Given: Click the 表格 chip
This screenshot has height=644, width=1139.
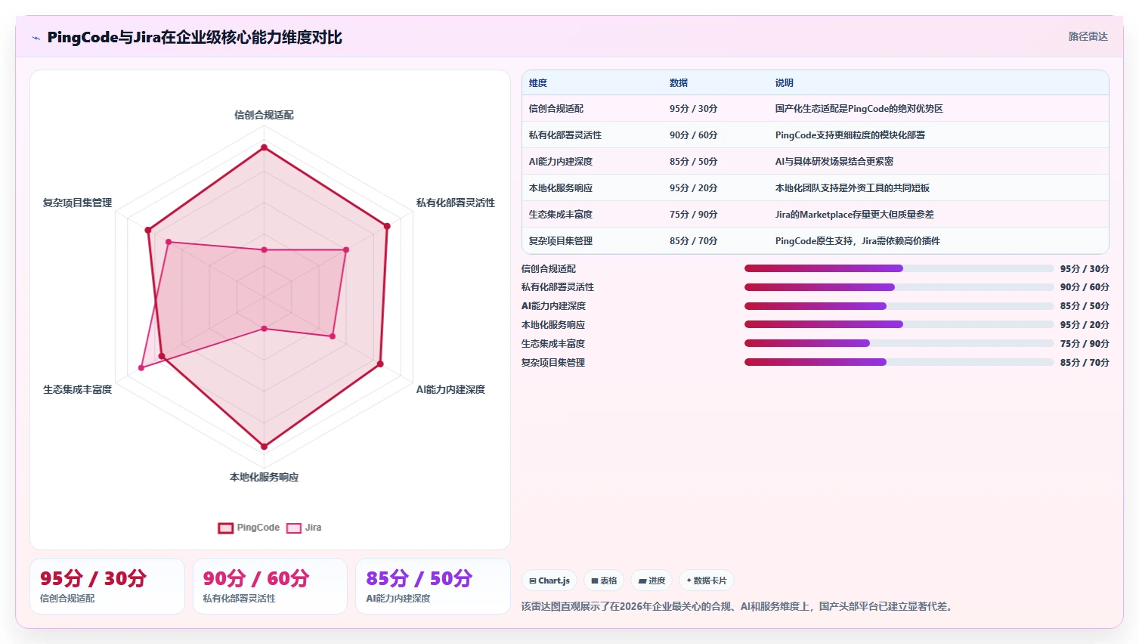Looking at the screenshot, I should [x=604, y=581].
